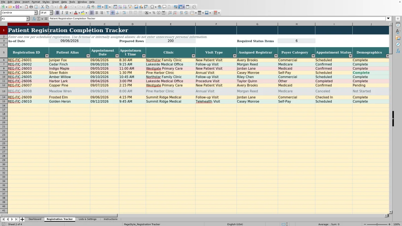Viewport: 402px width, 226px height.
Task: Click the Add new sheet plus icon
Action: pos(22,219)
